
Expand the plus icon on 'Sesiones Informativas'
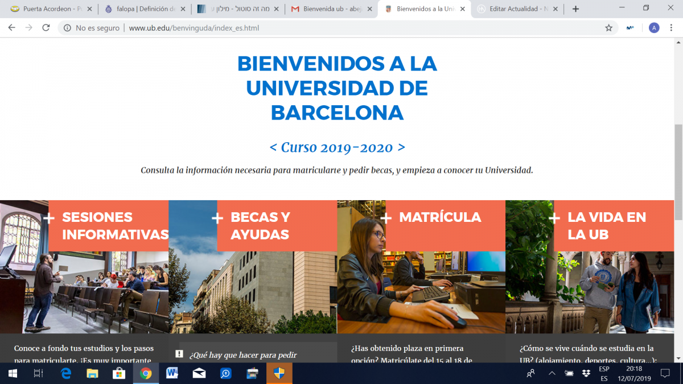(49, 218)
